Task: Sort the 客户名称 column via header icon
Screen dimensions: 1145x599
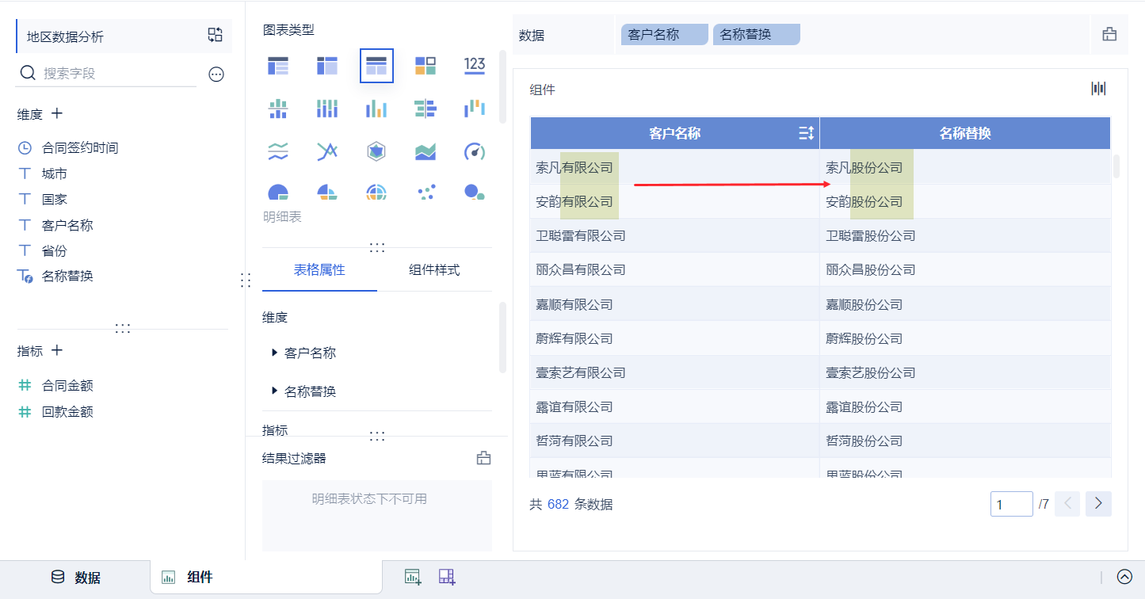Action: [x=806, y=133]
